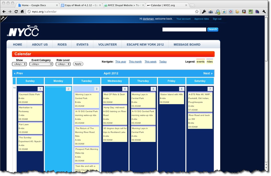Click the Apply filter button
The image size is (271, 176).
point(78,64)
